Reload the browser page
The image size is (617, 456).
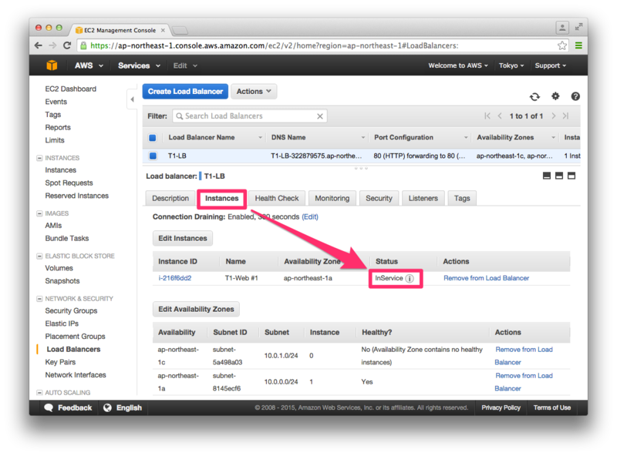(x=67, y=45)
